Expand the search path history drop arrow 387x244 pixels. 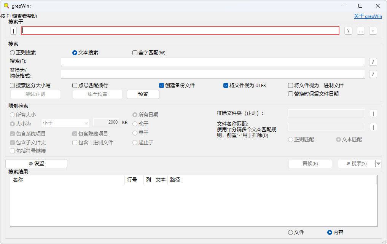373,30
